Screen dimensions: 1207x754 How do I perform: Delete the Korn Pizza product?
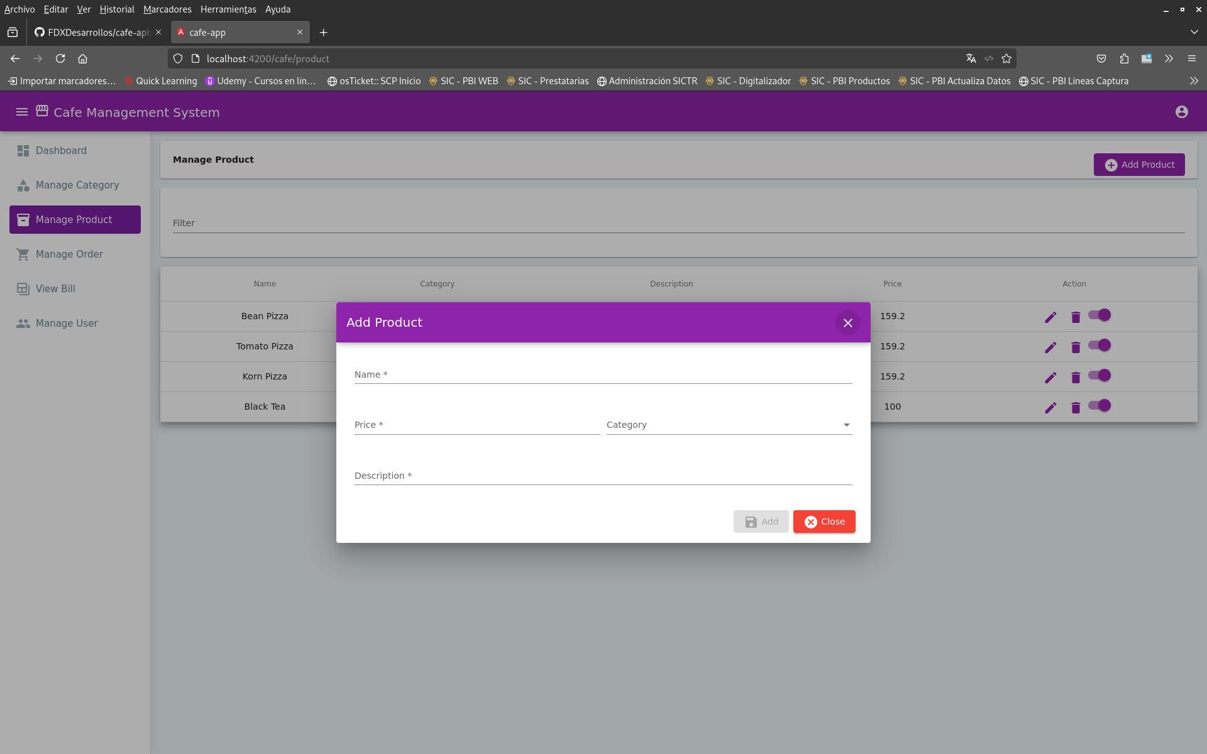click(1076, 377)
